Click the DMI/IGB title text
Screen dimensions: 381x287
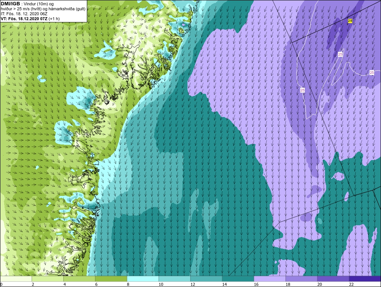[10, 4]
